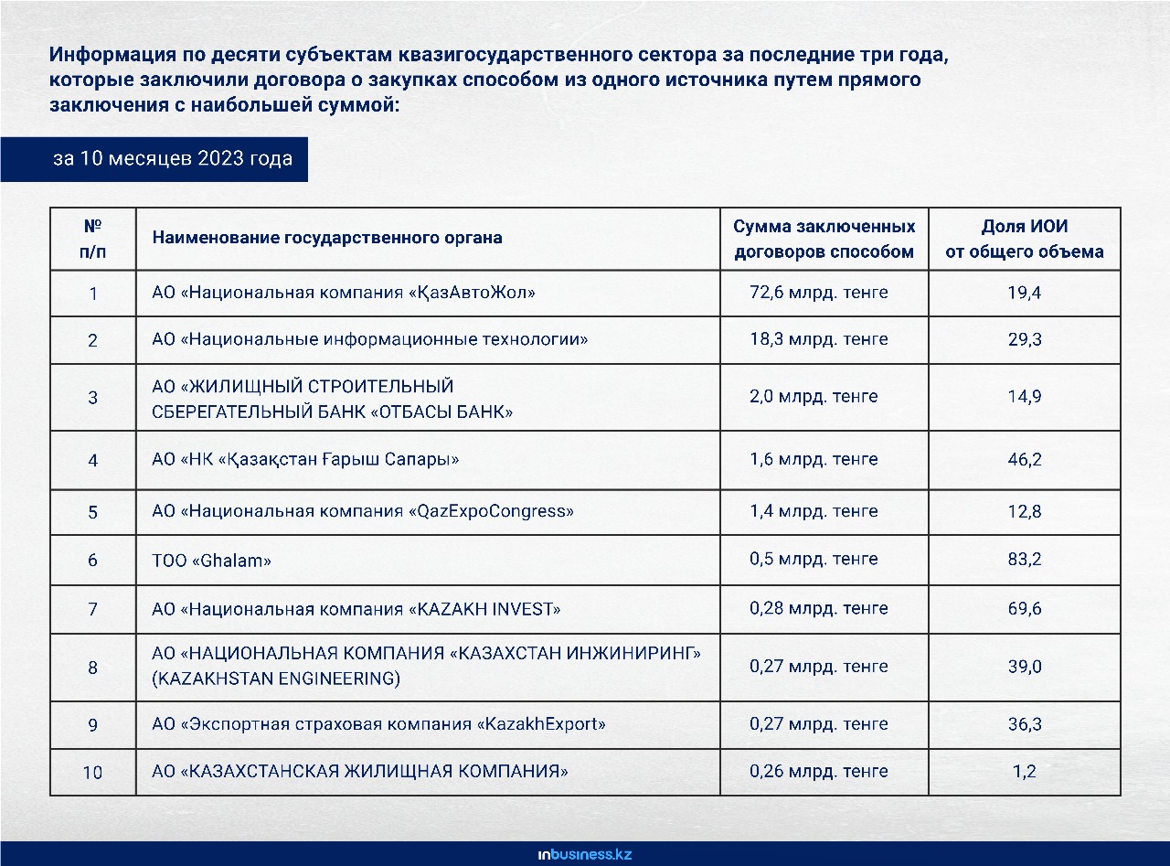Select the 'KAZAKH INVEST' organization cell
This screenshot has width=1170, height=866.
coord(428,609)
